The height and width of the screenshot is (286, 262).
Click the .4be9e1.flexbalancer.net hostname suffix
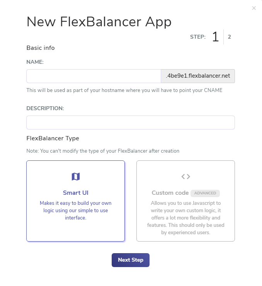198,76
